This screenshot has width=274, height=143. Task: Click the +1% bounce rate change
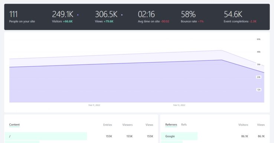click(201, 21)
